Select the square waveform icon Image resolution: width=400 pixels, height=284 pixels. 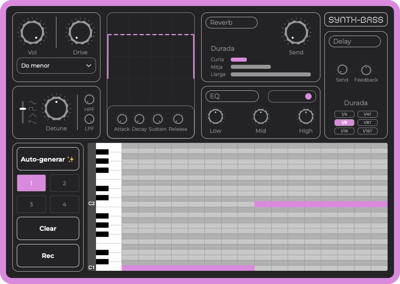pyautogui.click(x=32, y=108)
